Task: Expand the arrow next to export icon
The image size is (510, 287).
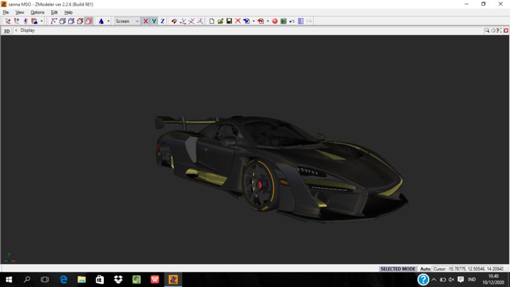Action: (x=268, y=21)
